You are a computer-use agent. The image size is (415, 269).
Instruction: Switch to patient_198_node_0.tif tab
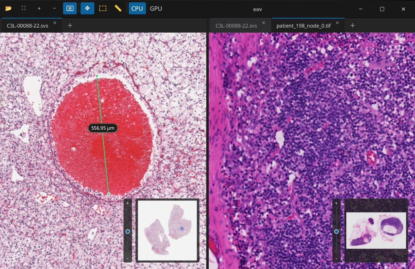(303, 26)
